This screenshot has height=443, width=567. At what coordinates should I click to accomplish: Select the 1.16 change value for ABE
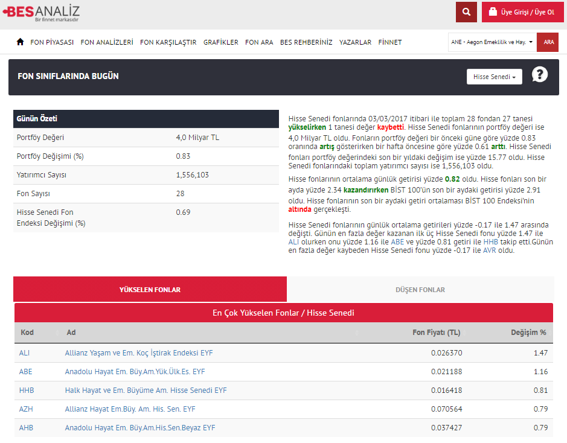540,372
